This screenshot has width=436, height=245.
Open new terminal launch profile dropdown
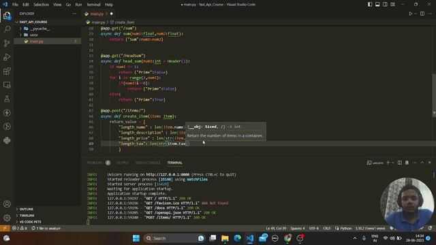pyautogui.click(x=393, y=163)
